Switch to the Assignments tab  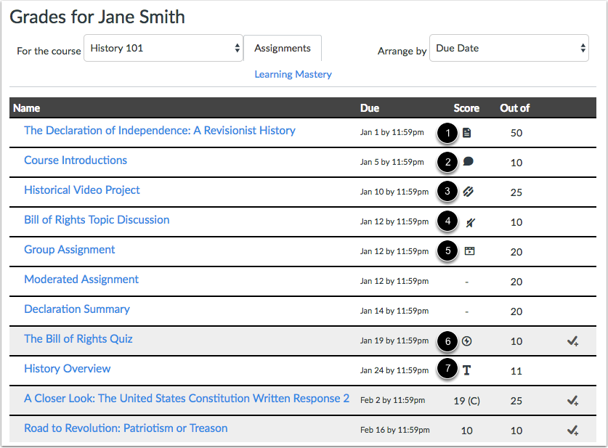click(x=282, y=48)
